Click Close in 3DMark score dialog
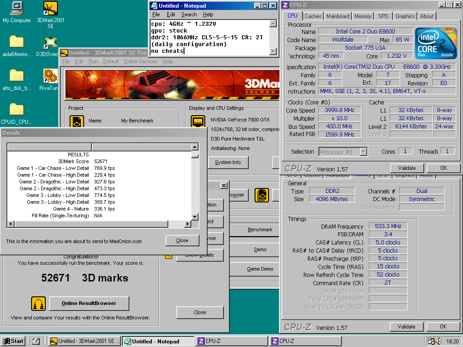This screenshot has width=463, height=347. 199,312
